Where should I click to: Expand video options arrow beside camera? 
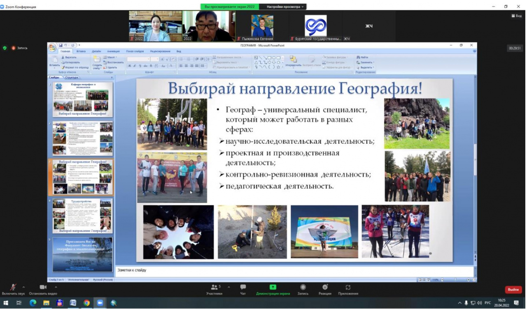(56, 287)
